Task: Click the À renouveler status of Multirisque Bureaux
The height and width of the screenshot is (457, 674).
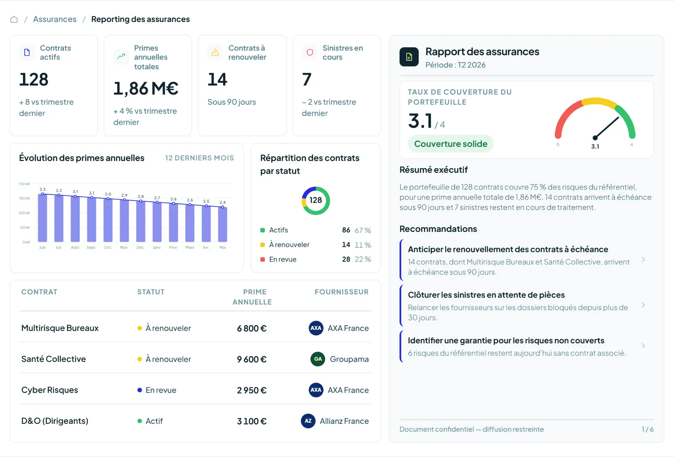Action: tap(164, 328)
